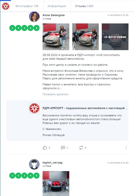
Task: Open legion_varyag's photo with black car
Action: point(56,183)
